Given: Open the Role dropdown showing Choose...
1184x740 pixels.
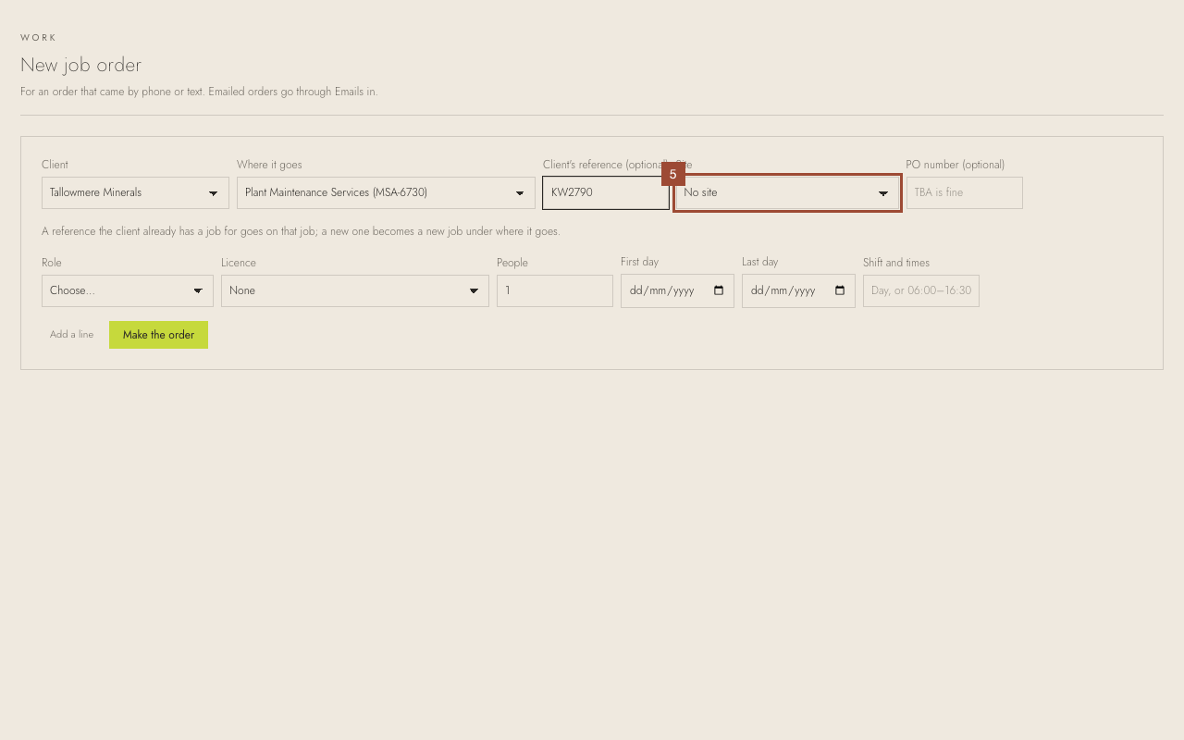Looking at the screenshot, I should coord(128,290).
